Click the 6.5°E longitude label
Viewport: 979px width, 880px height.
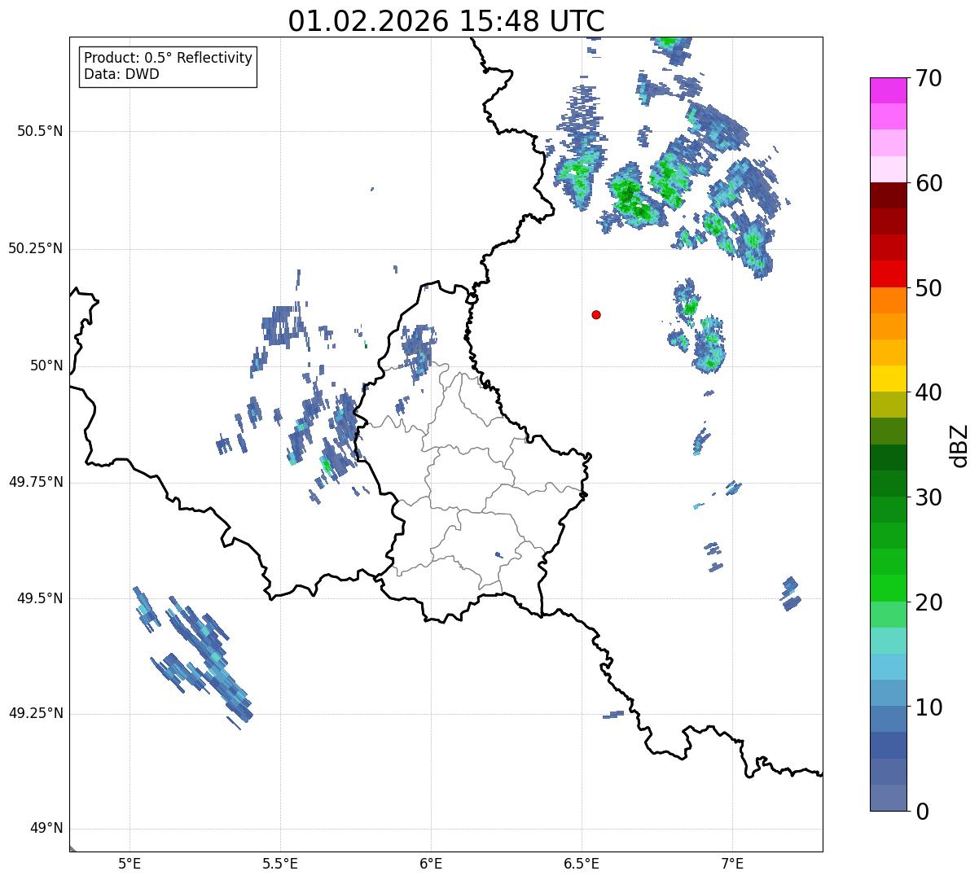[582, 862]
